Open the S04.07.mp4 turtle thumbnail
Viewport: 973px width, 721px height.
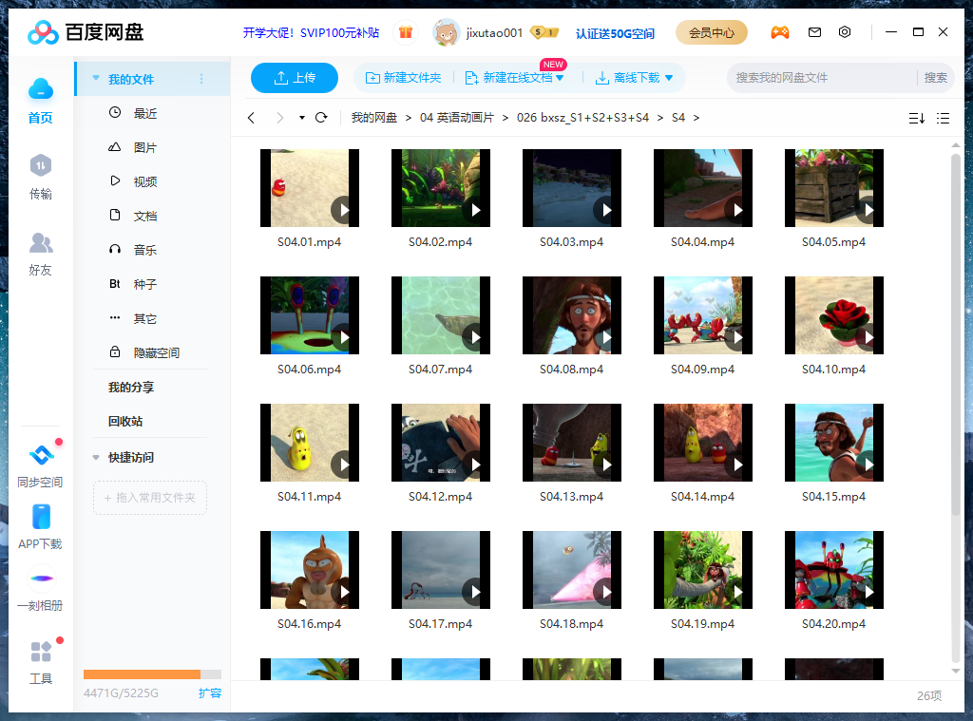440,315
